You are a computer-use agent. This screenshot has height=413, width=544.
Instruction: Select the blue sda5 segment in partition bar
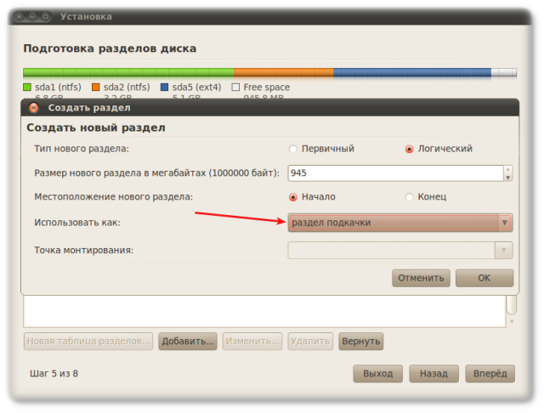point(411,73)
